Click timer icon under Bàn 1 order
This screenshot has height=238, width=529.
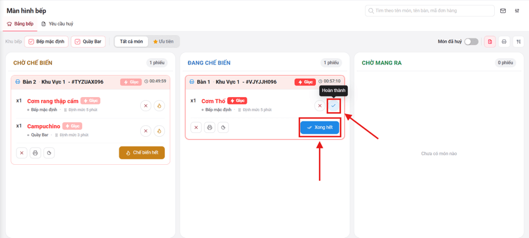coord(223,128)
